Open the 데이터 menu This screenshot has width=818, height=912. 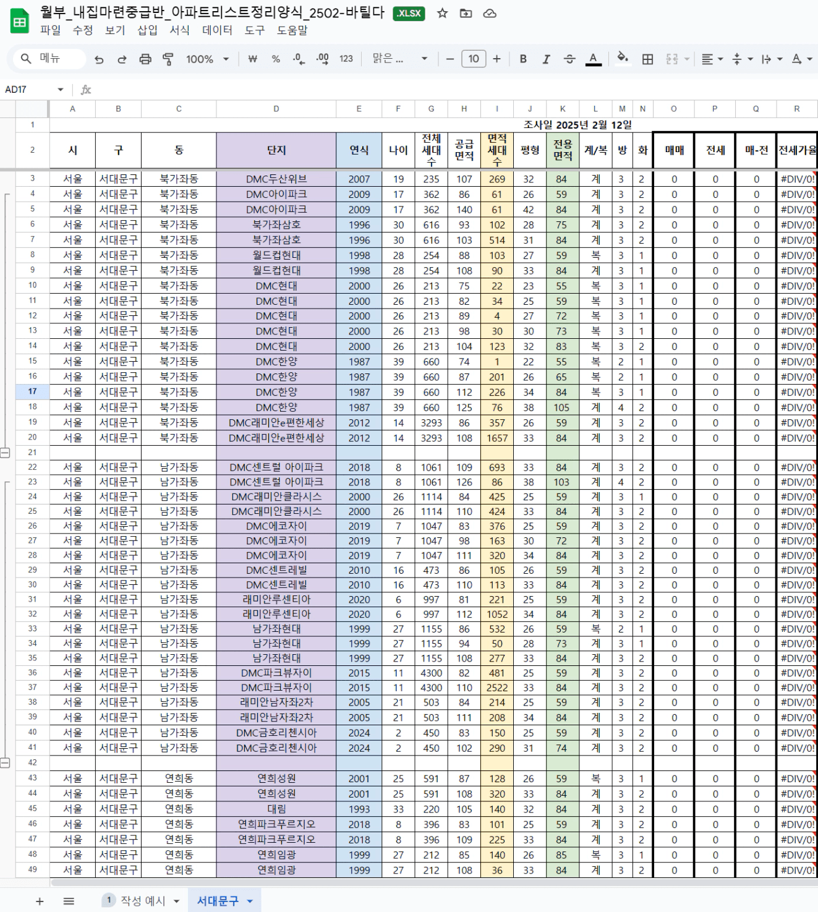[217, 30]
